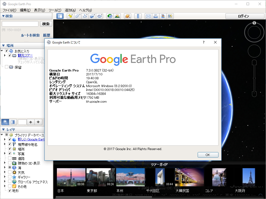
Task: Enable the 道路 (Roads) layer checkbox
Action: coord(10,158)
